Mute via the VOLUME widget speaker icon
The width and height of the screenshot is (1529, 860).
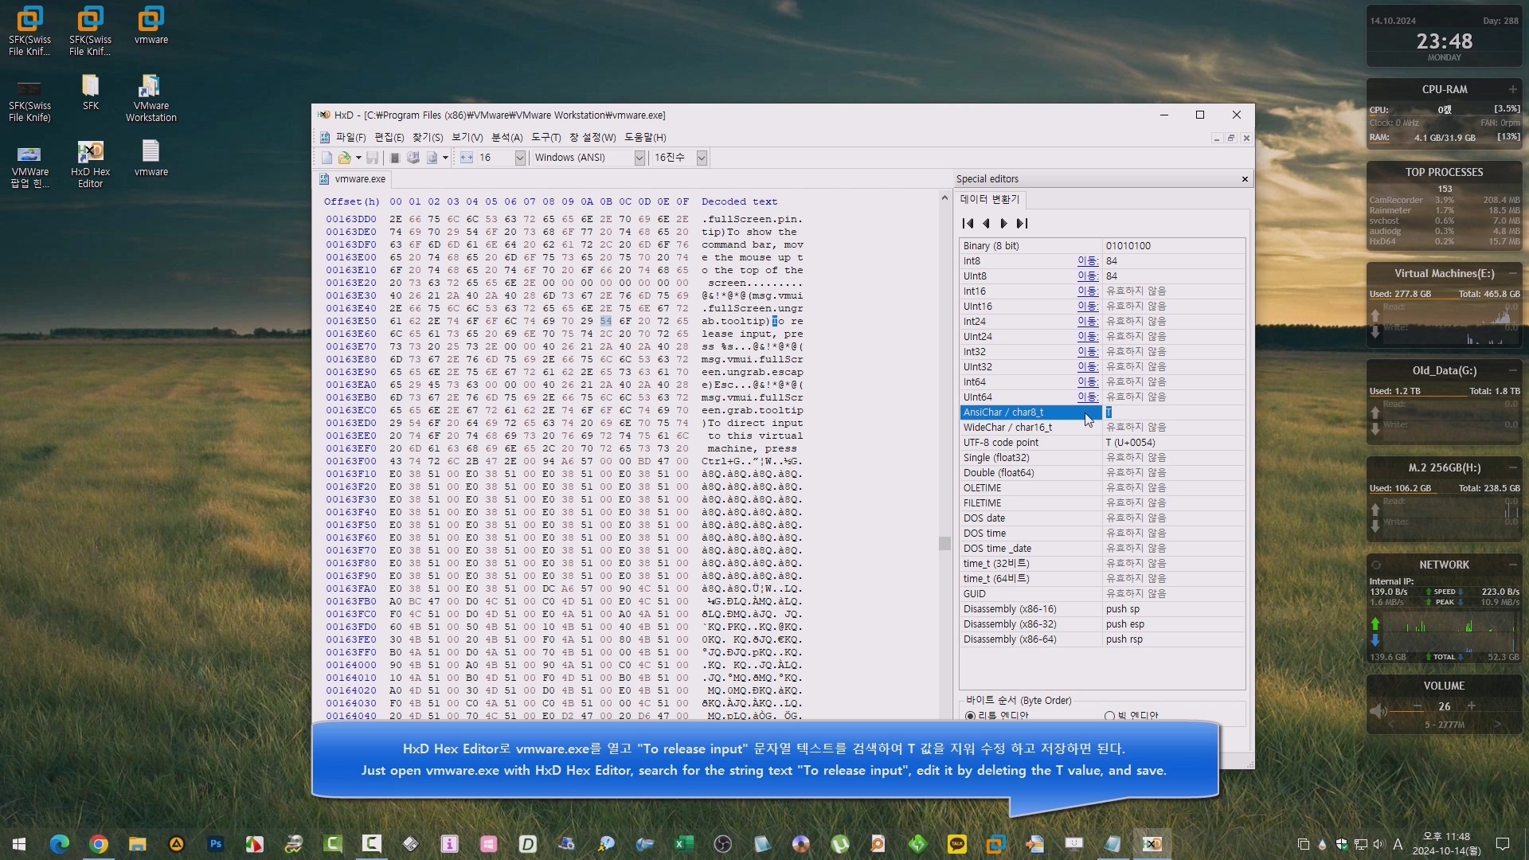1378,710
